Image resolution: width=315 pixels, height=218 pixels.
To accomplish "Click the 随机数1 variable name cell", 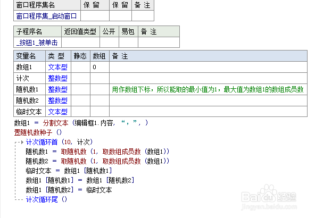I will [x=30, y=89].
